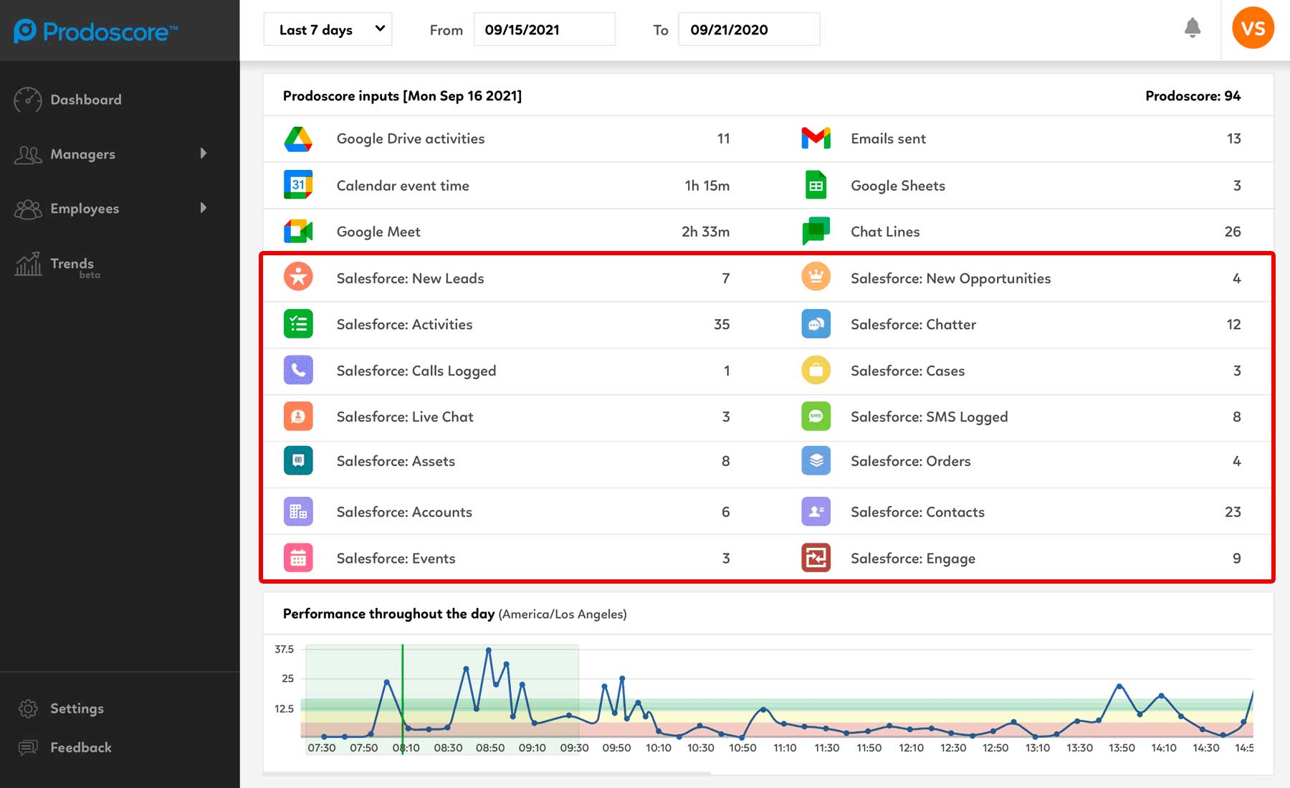Click the Salesforce Cases briefcase icon
The width and height of the screenshot is (1290, 788).
(x=816, y=370)
